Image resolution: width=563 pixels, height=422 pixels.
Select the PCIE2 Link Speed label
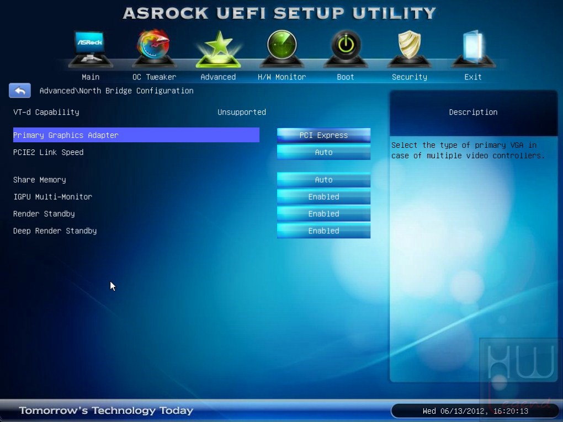point(49,152)
